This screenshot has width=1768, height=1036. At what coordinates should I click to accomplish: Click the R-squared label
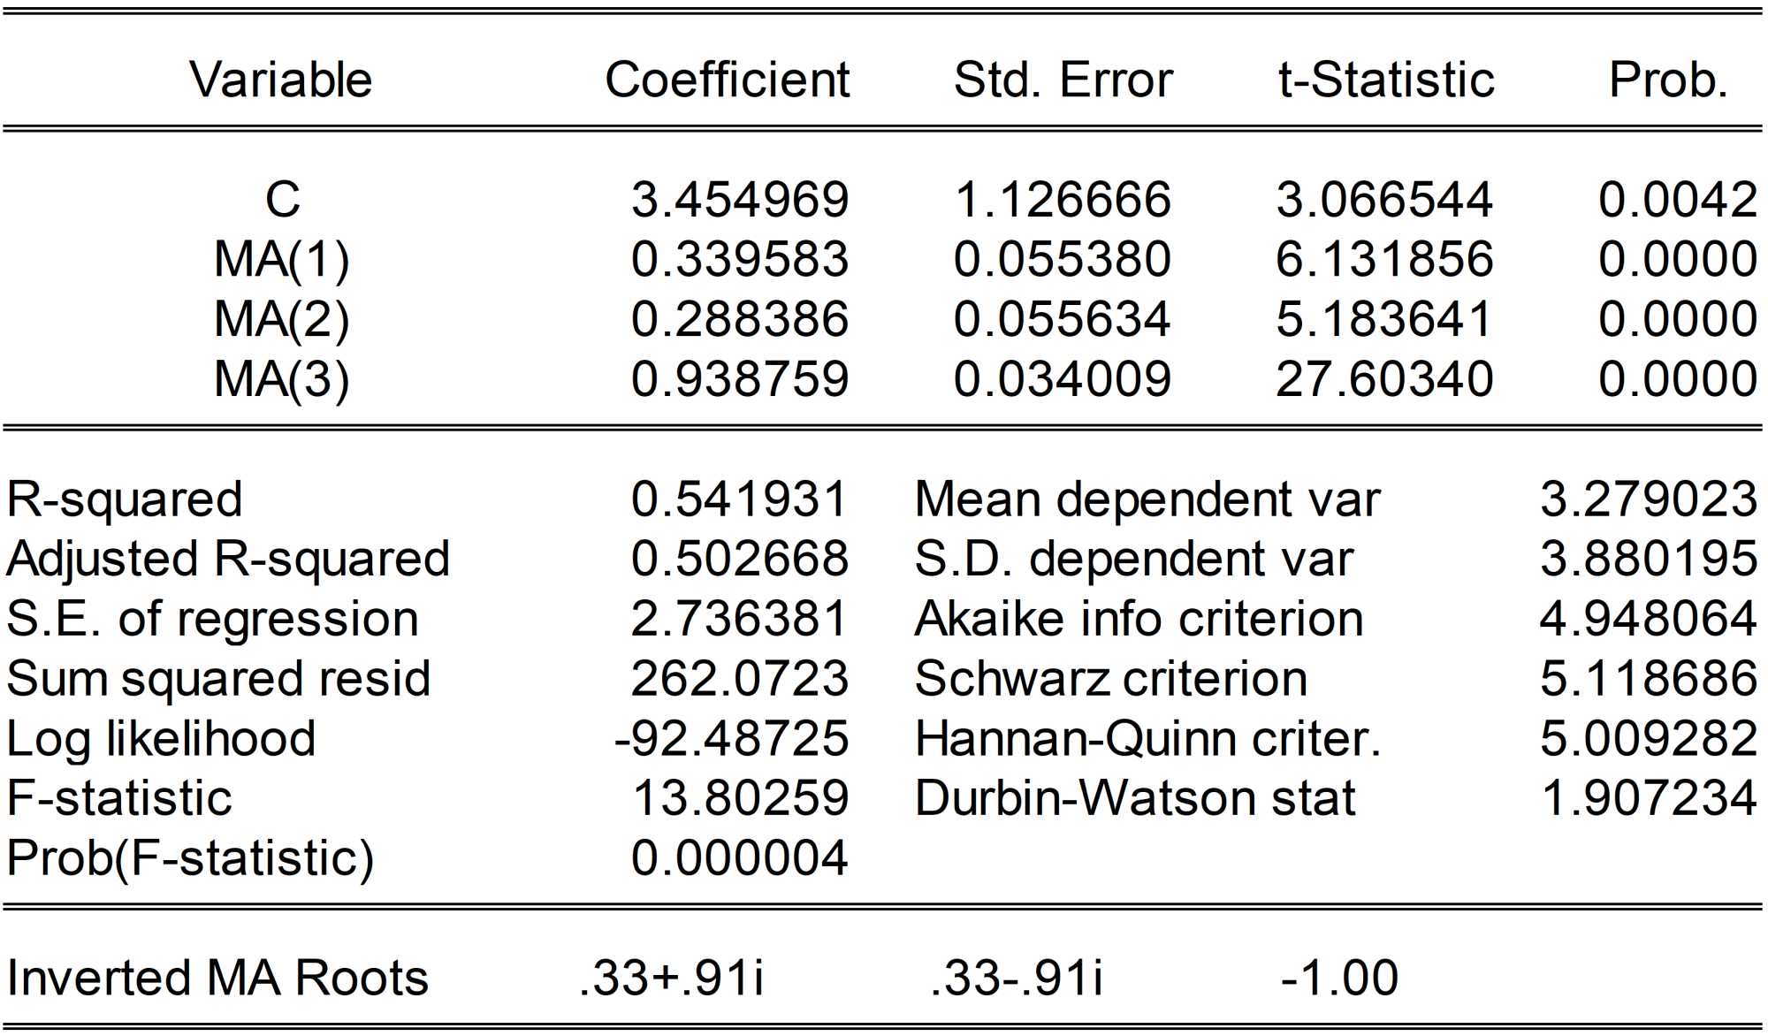124,499
